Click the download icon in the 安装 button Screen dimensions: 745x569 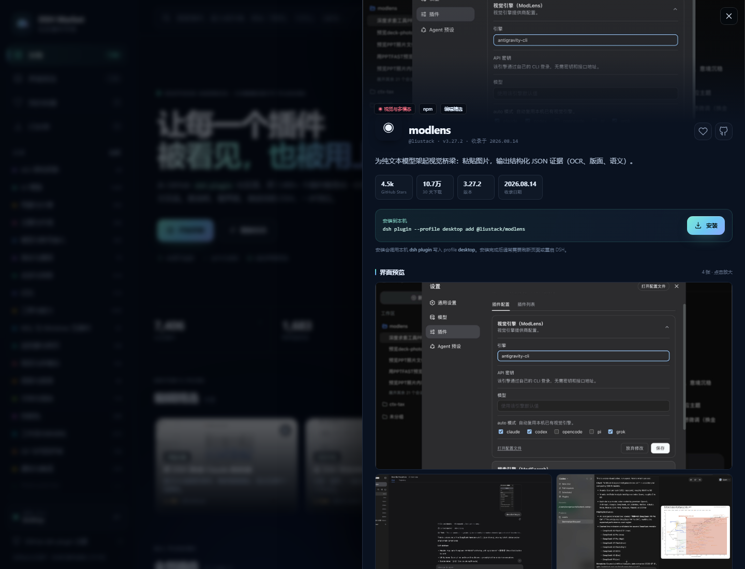click(698, 226)
